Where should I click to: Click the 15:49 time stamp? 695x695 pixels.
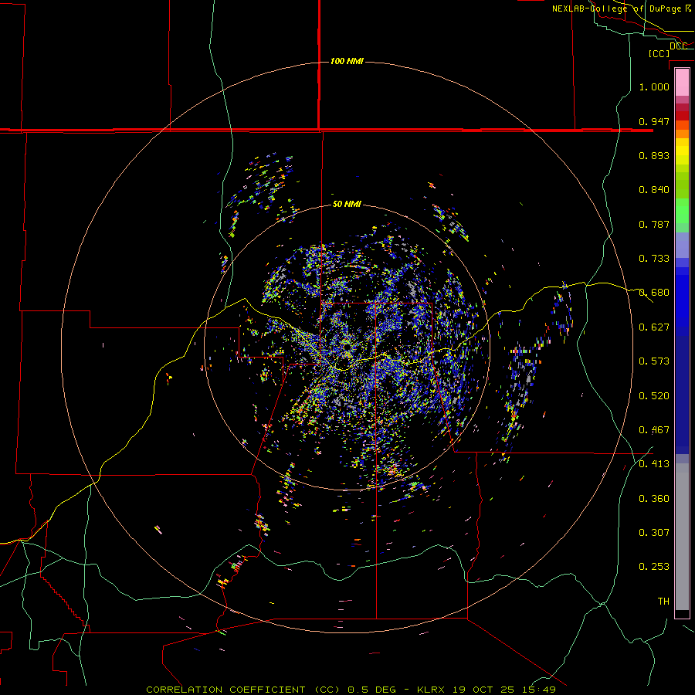tap(537, 690)
